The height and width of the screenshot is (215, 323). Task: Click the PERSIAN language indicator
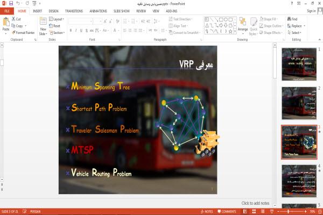tap(35, 211)
